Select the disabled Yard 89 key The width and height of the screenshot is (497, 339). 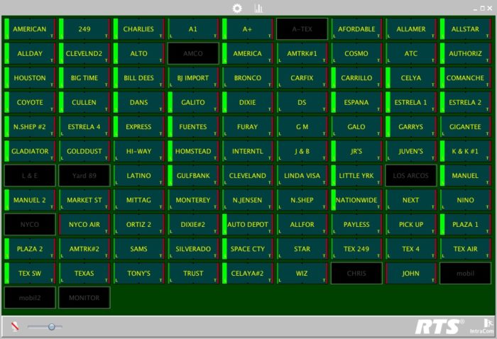84,175
